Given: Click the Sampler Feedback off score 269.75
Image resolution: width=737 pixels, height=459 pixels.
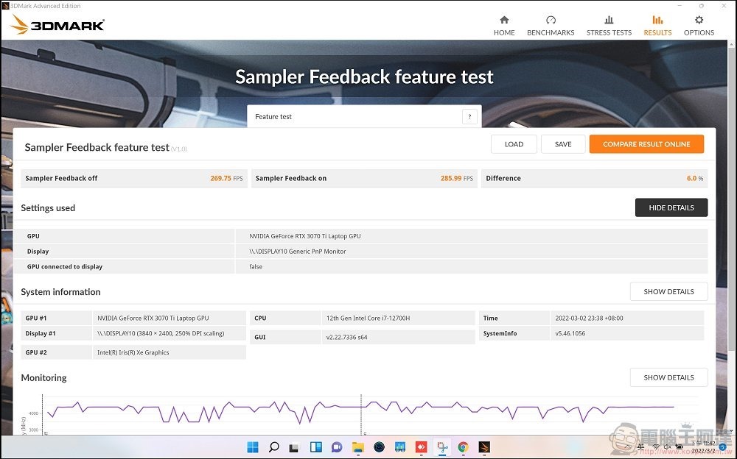Looking at the screenshot, I should coord(221,178).
